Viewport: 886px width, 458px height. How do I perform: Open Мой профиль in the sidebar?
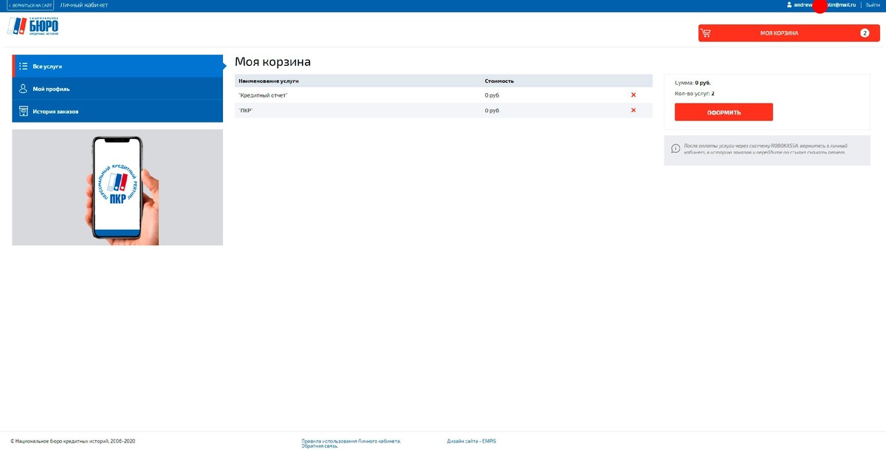click(118, 89)
